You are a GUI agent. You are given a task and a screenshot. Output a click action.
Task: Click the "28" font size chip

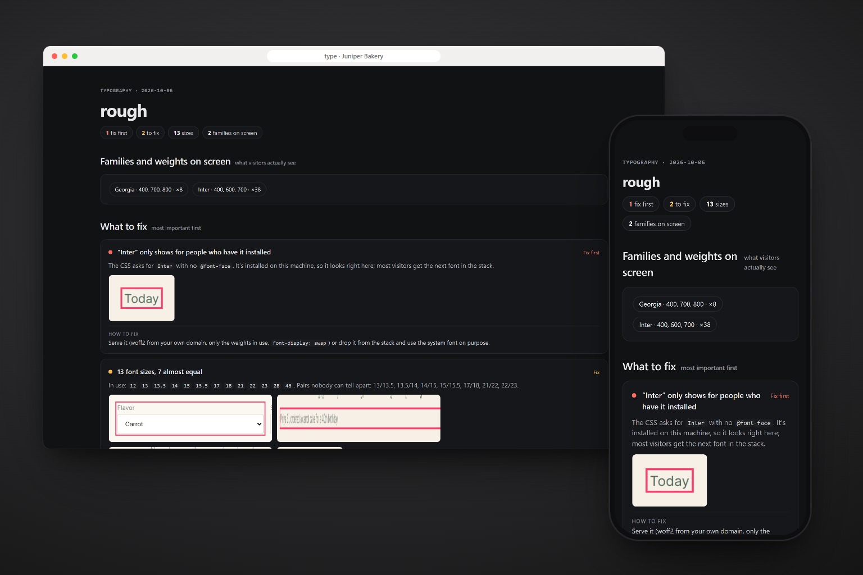point(276,386)
